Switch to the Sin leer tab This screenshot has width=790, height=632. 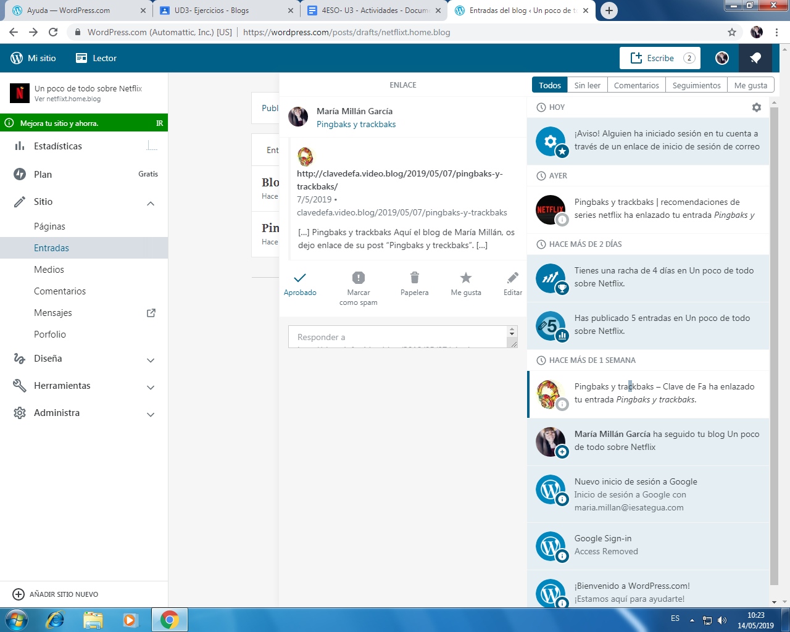(x=587, y=85)
